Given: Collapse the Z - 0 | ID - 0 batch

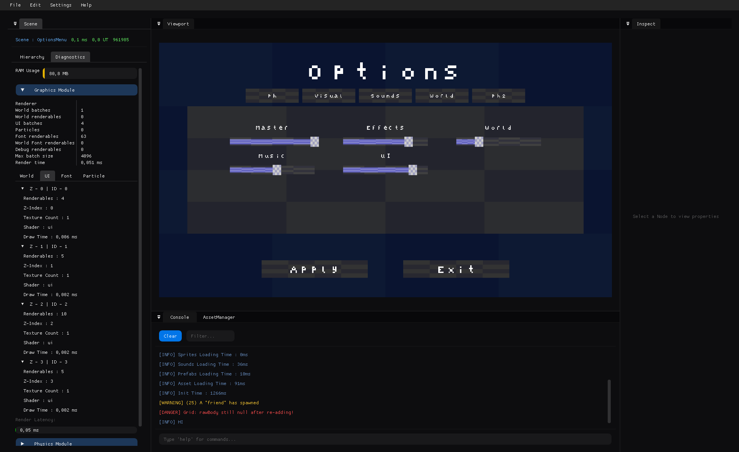Looking at the screenshot, I should pos(23,189).
